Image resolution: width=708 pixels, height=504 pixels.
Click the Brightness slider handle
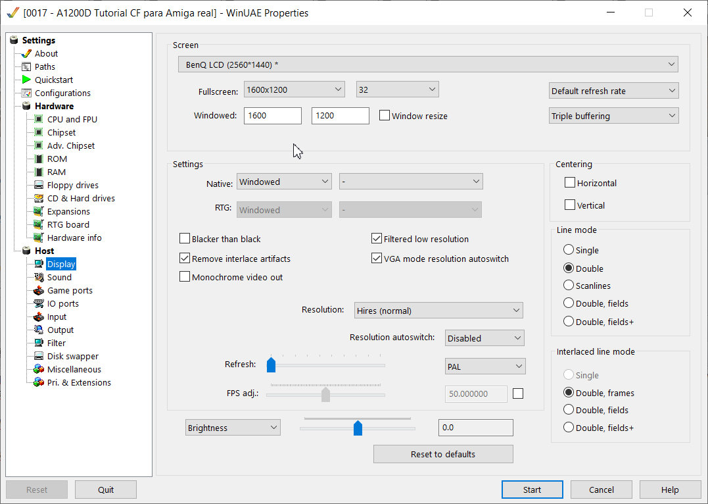tap(358, 428)
